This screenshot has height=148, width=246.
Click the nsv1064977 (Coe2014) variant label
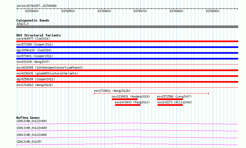click(33, 39)
